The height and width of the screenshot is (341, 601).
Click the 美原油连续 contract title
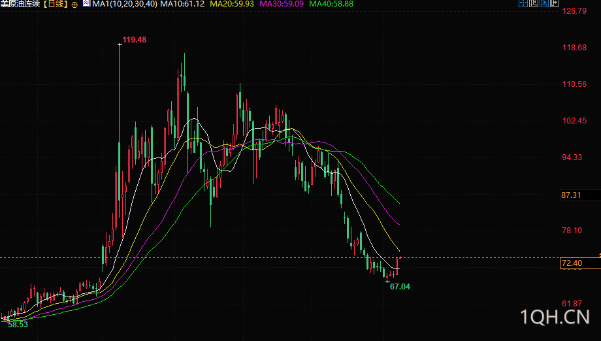click(x=20, y=4)
